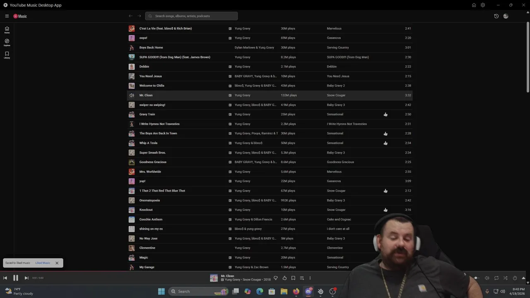Image resolution: width=530 pixels, height=298 pixels.
Task: Unlike The Boys Are Back In Town
Action: [x=385, y=134]
